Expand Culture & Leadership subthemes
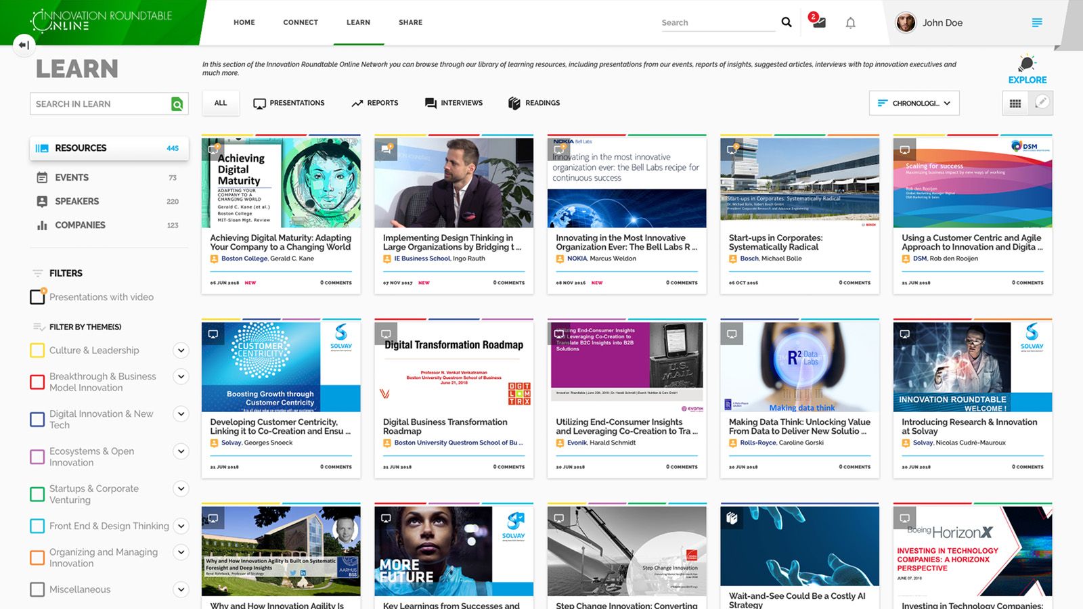The image size is (1083, 609). pos(181,351)
